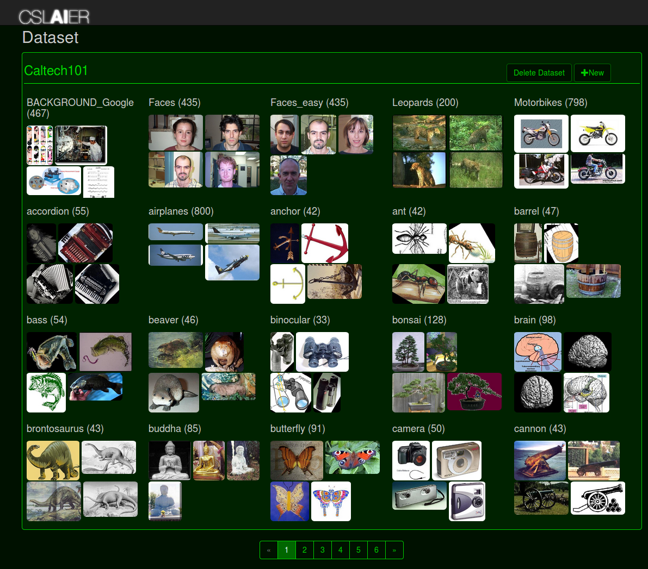Open the cannon (43) category
Image resolution: width=648 pixels, height=569 pixels.
click(540, 428)
